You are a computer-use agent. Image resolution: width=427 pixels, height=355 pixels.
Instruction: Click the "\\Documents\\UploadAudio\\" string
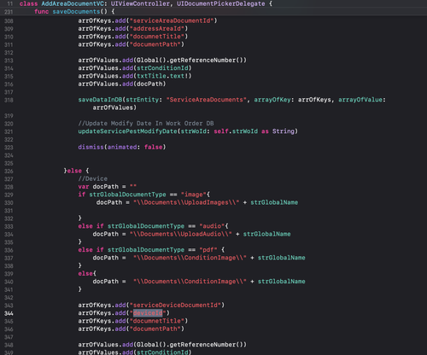point(181,234)
